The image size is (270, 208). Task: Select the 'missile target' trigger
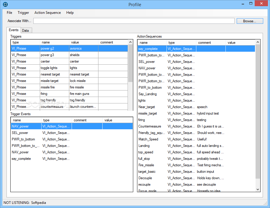69,81
